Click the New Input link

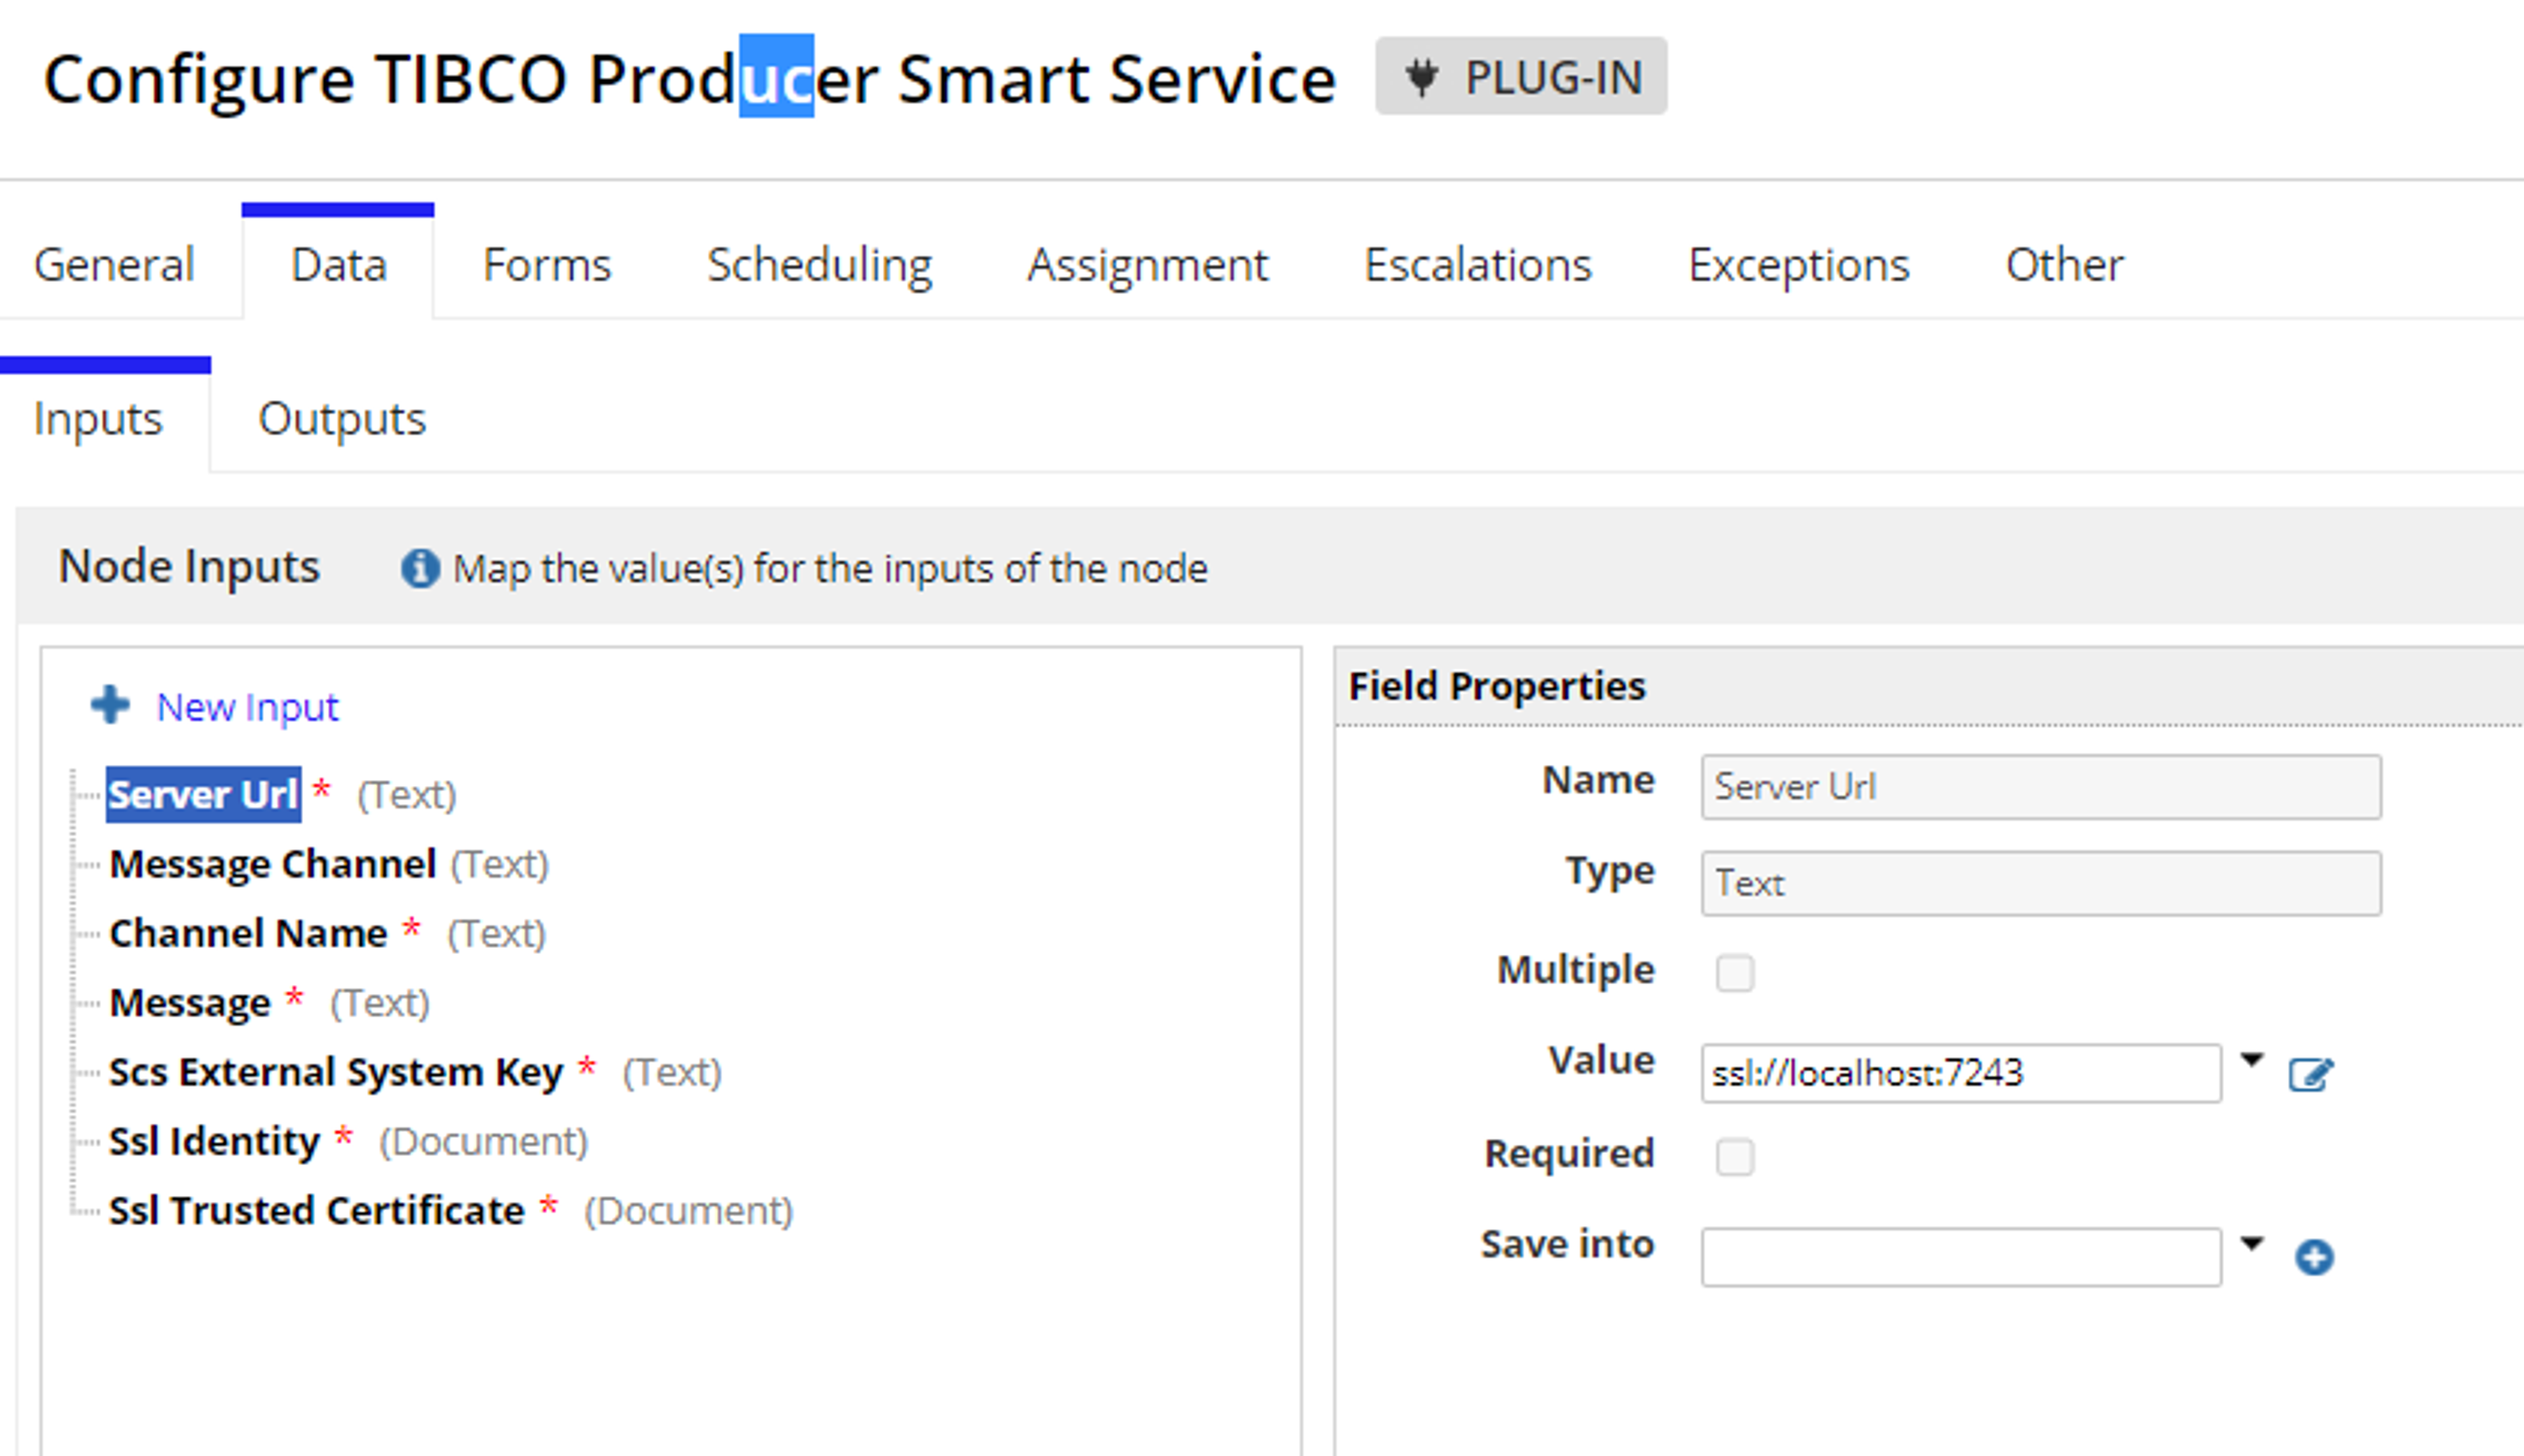[248, 707]
